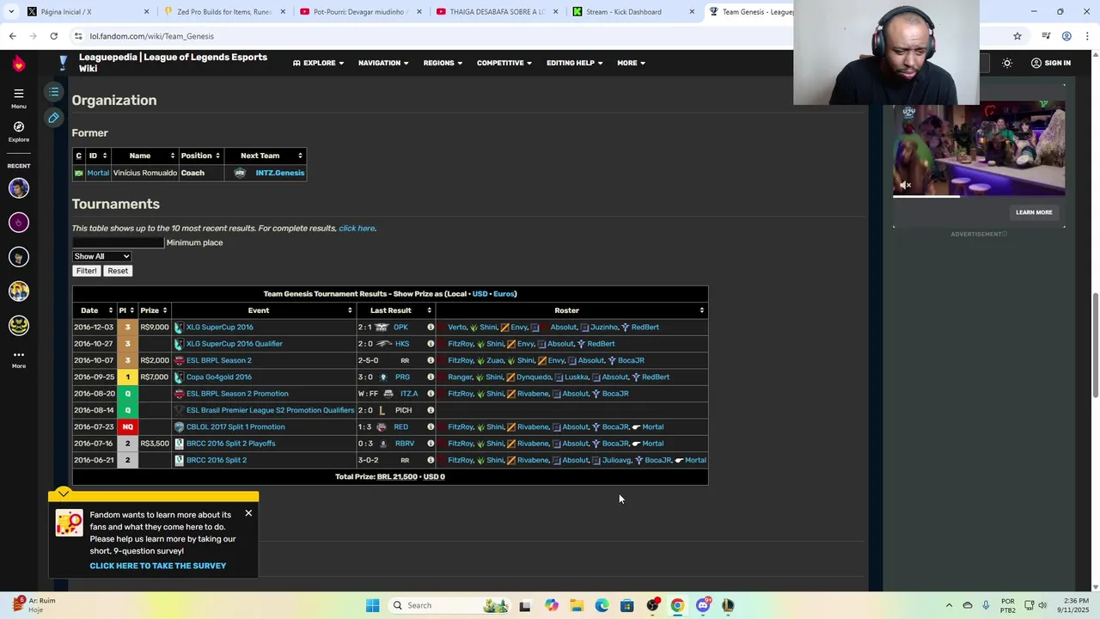Open Google Chrome in the taskbar
Viewport: 1100px width, 619px height.
coord(677,605)
